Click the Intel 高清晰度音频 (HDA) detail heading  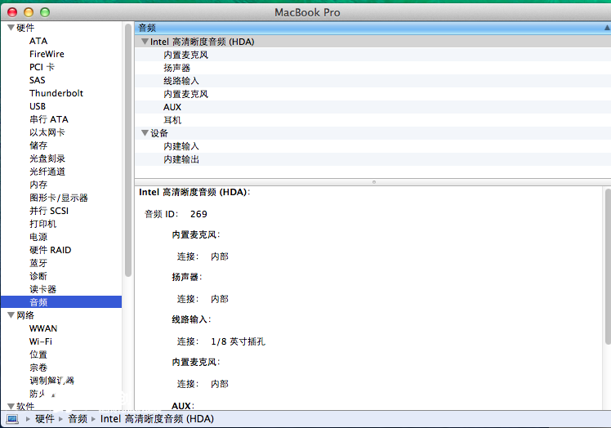[194, 192]
